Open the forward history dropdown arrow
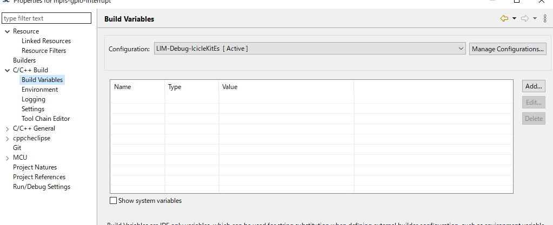Image resolution: width=553 pixels, height=225 pixels. click(x=535, y=18)
